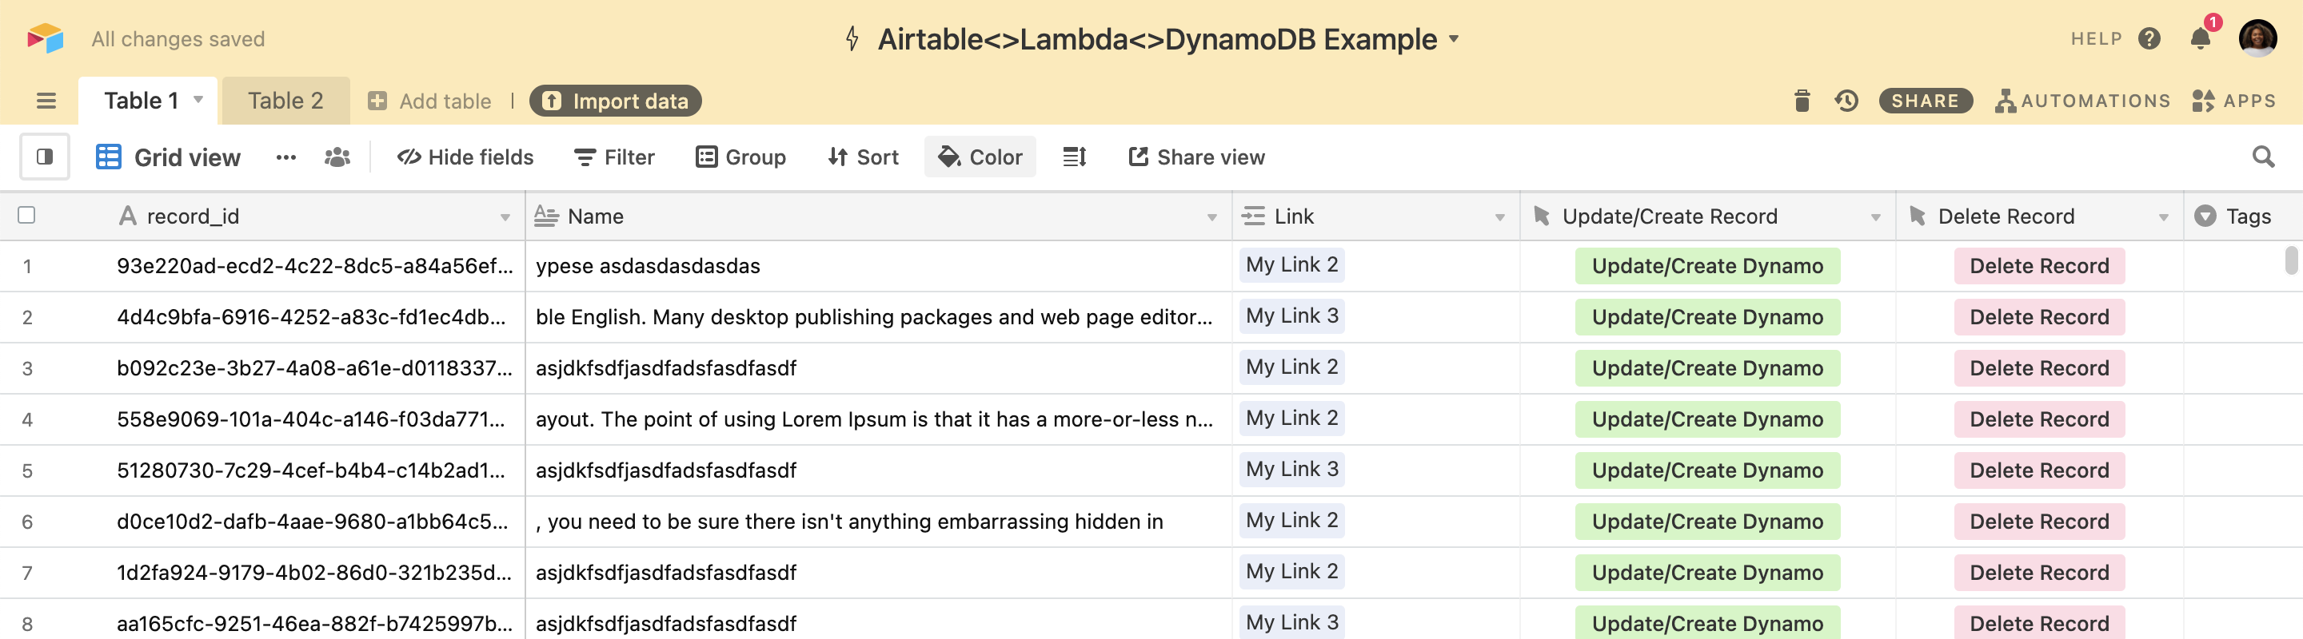Image resolution: width=2303 pixels, height=639 pixels.
Task: Click Delete Record button in row 1
Action: [x=2039, y=266]
